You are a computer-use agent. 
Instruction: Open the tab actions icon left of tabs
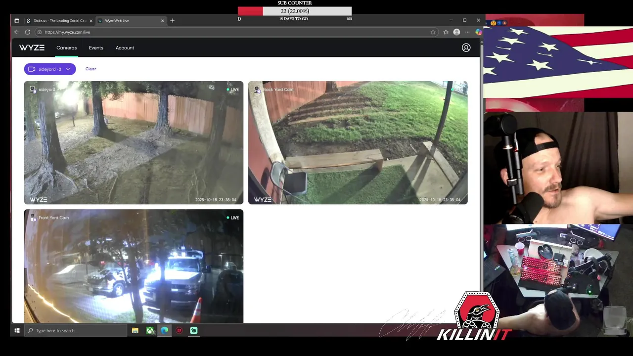tap(16, 21)
